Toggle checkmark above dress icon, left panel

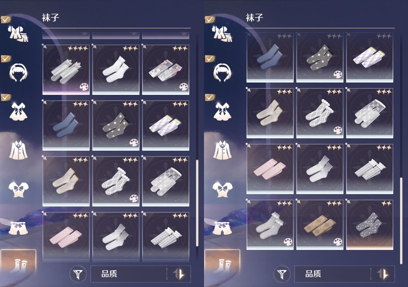tap(6, 97)
